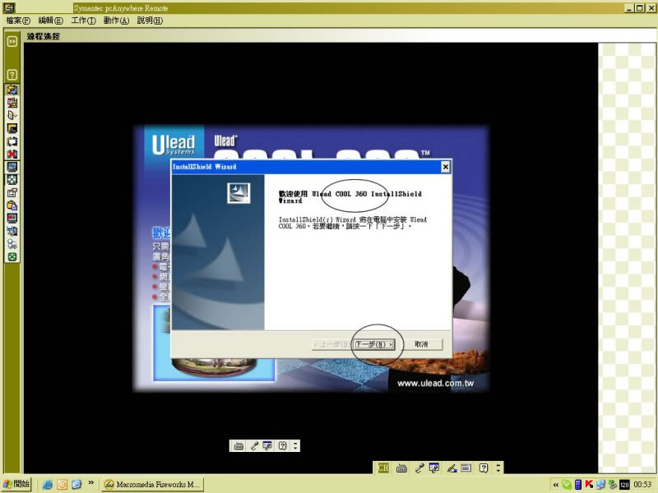Click the orange quick launch icon

point(63,485)
